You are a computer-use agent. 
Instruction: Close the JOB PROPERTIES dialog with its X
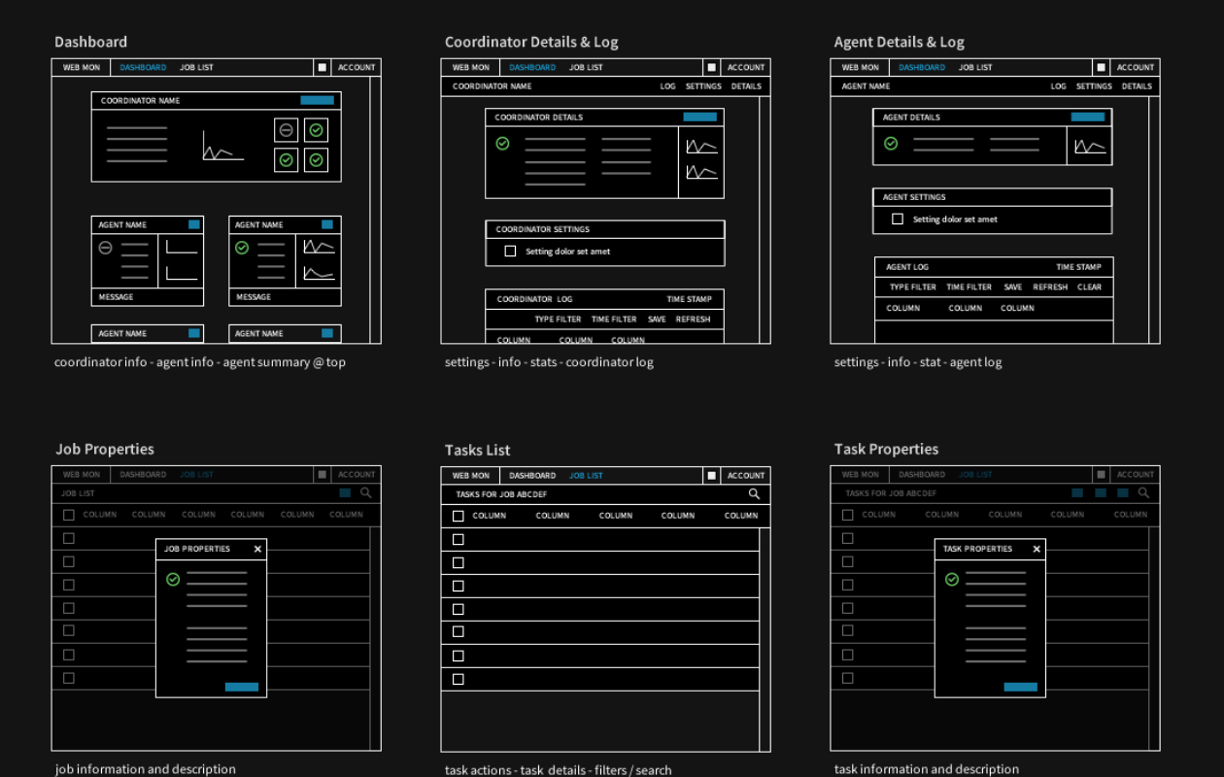pos(257,550)
